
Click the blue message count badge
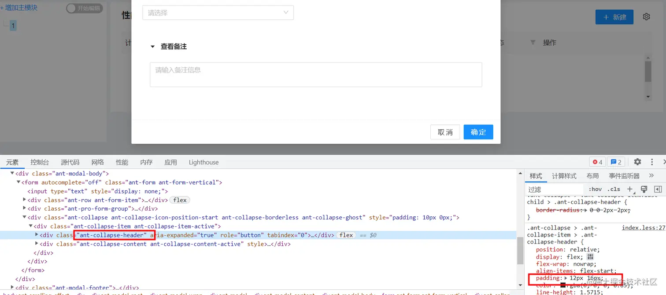pyautogui.click(x=616, y=162)
